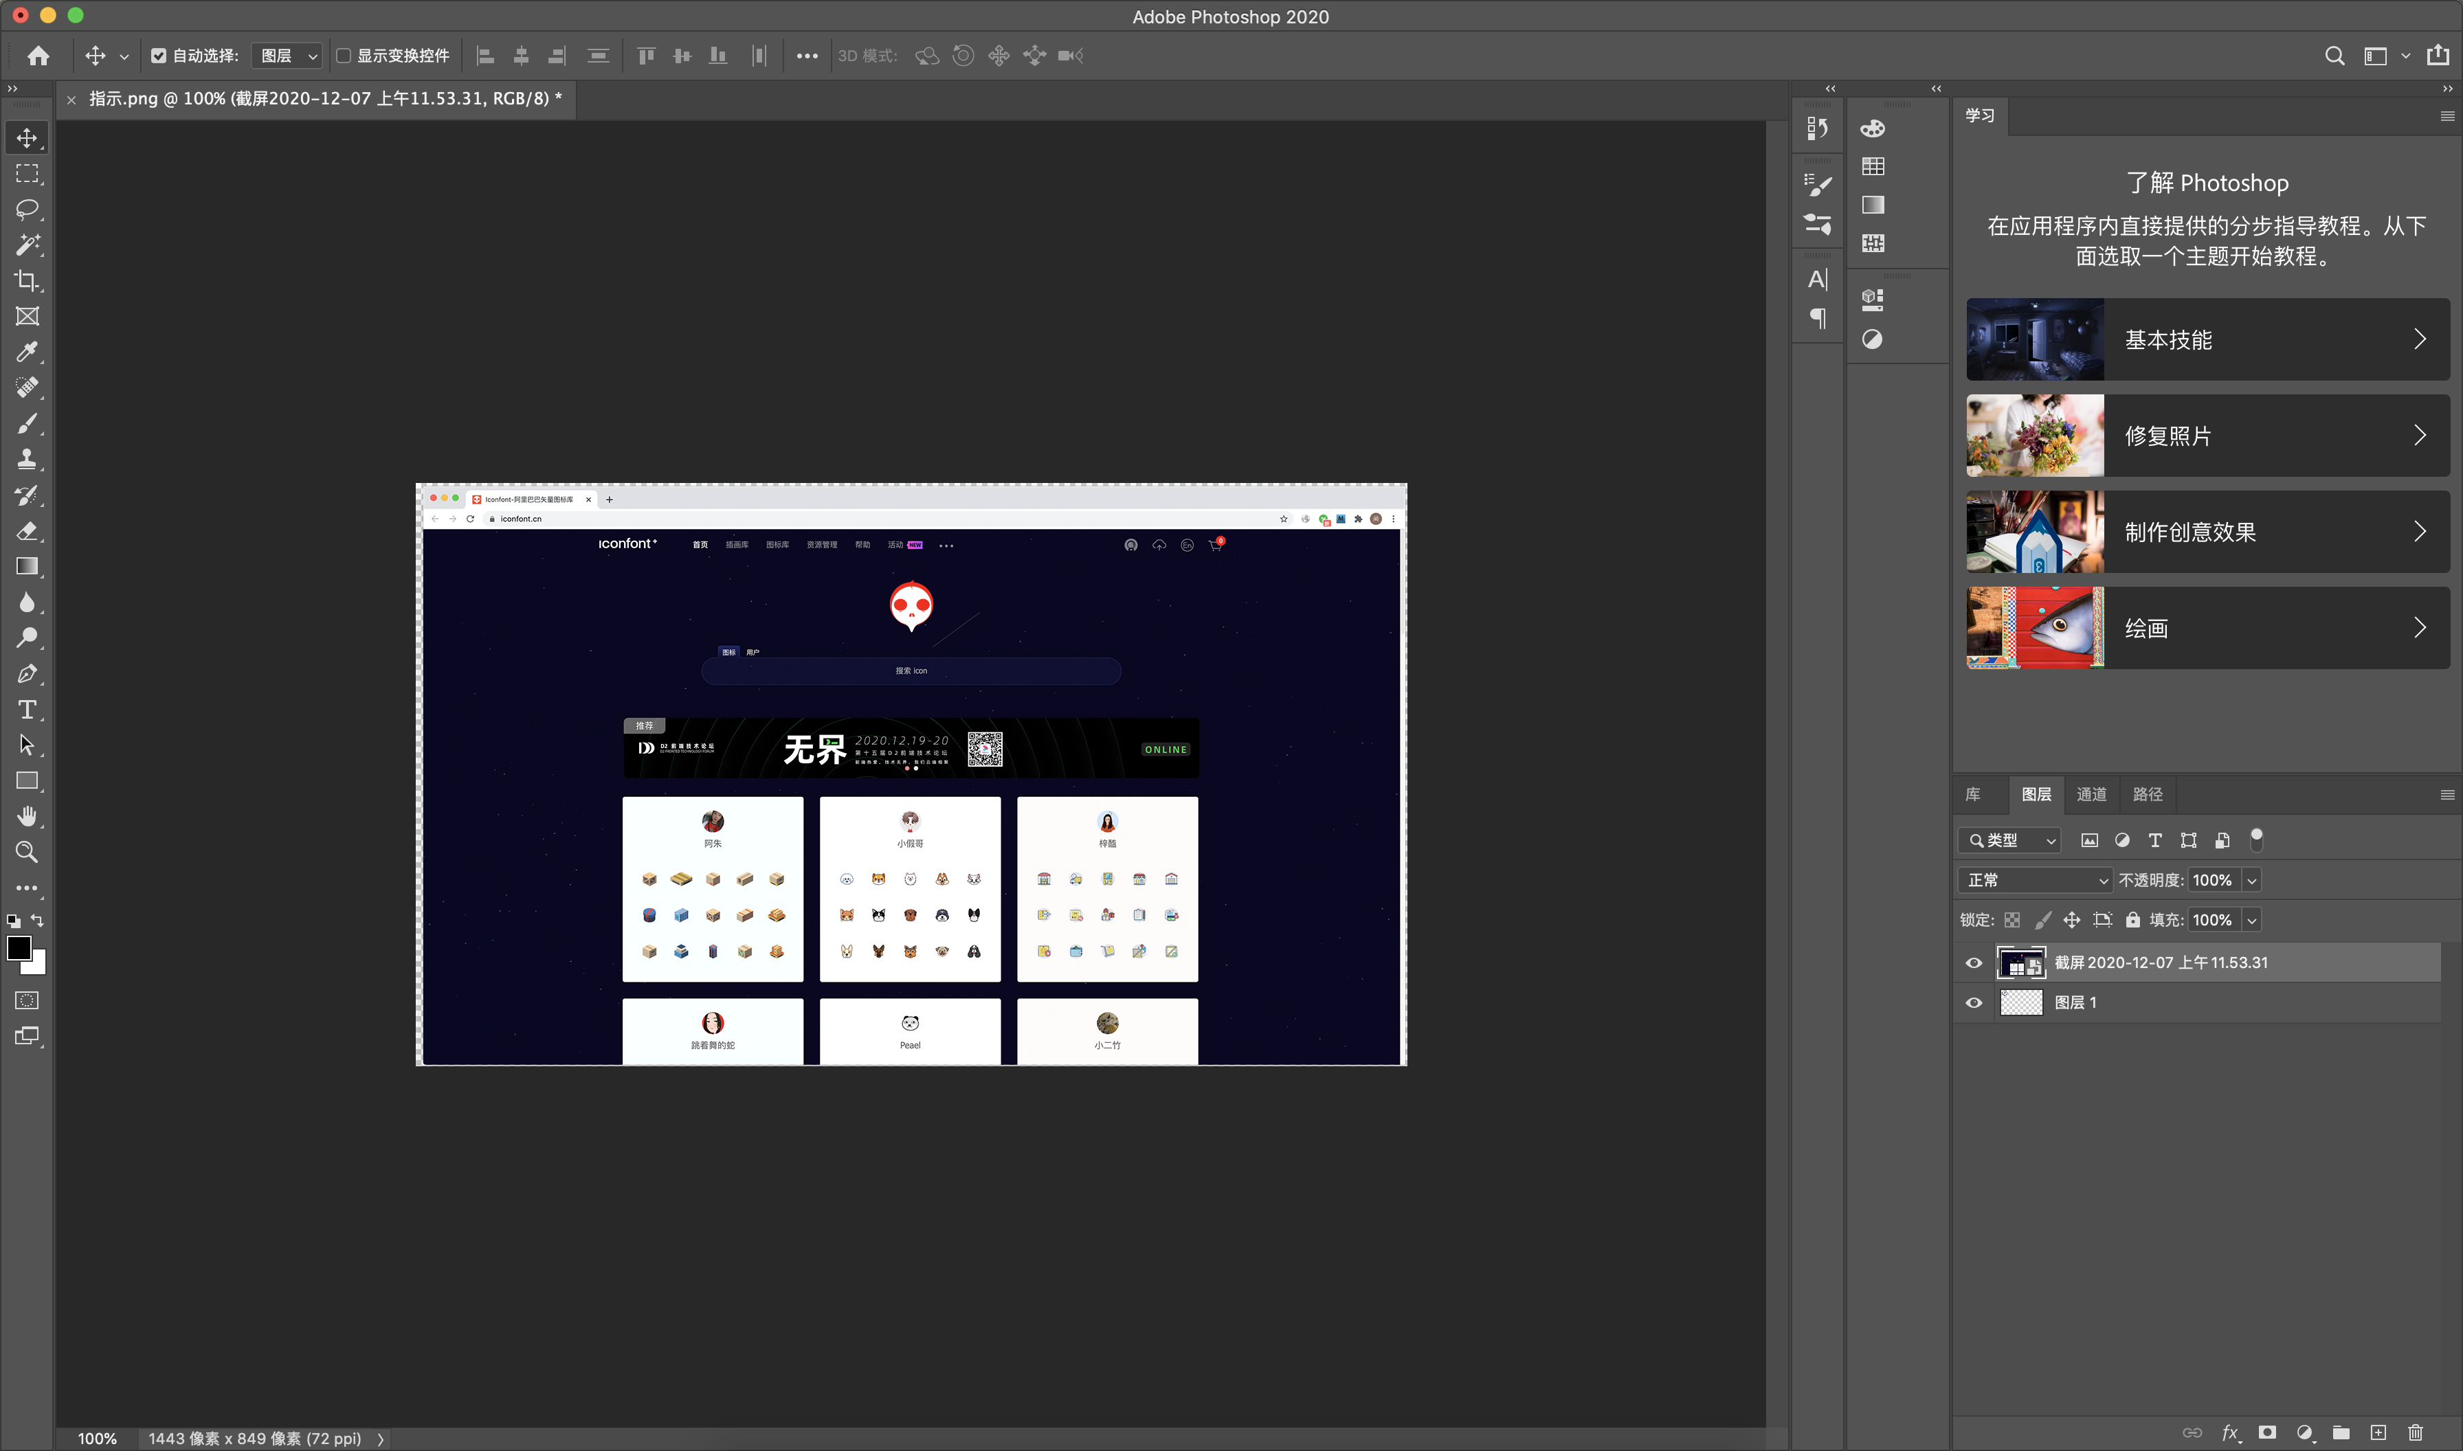This screenshot has width=2463, height=1451.
Task: Select the Move tool
Action: pyautogui.click(x=27, y=138)
